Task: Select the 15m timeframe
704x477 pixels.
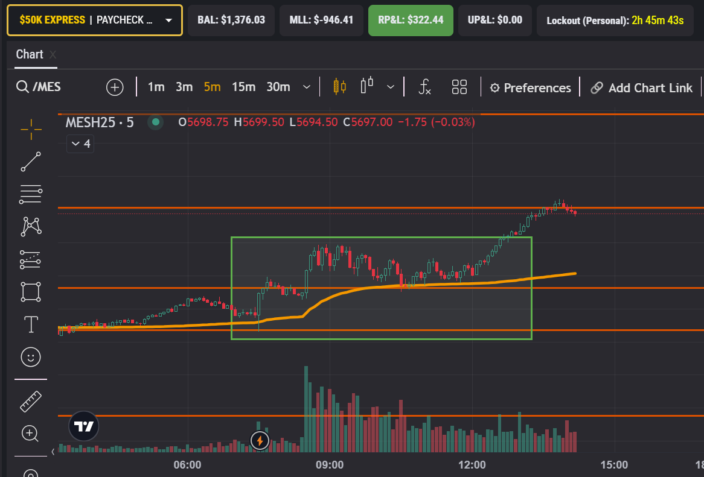Action: coord(244,87)
